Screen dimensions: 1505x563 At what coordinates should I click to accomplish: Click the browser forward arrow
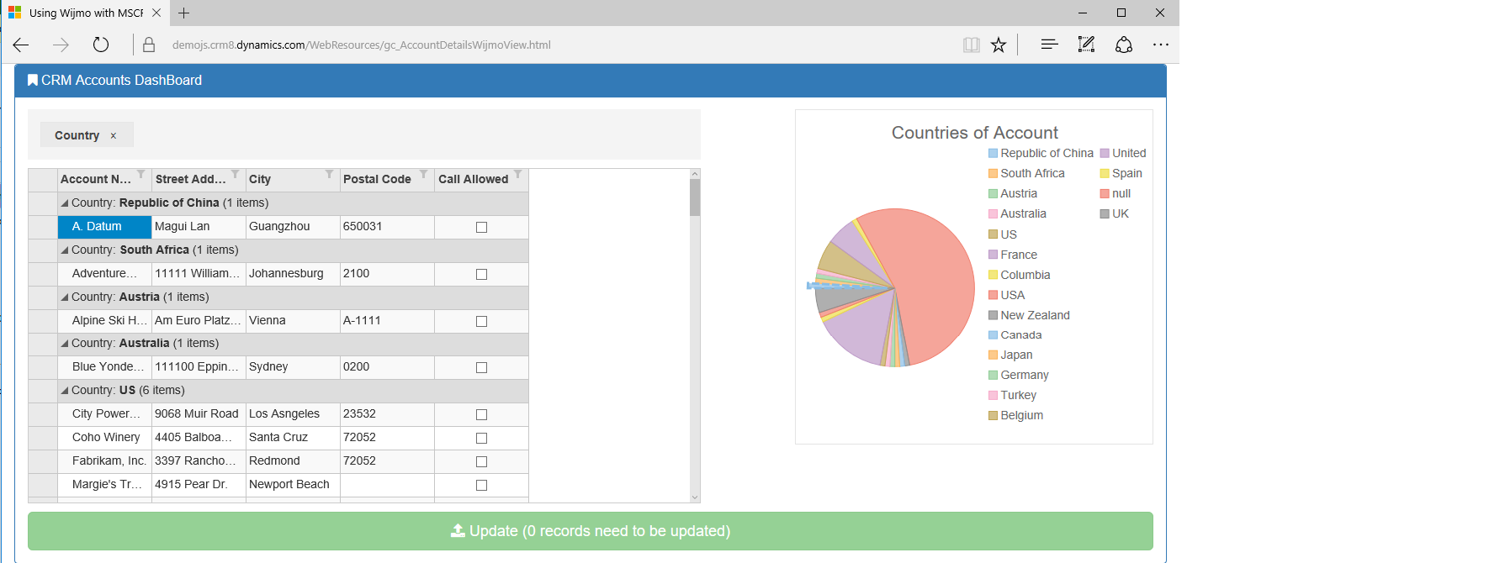tap(61, 45)
